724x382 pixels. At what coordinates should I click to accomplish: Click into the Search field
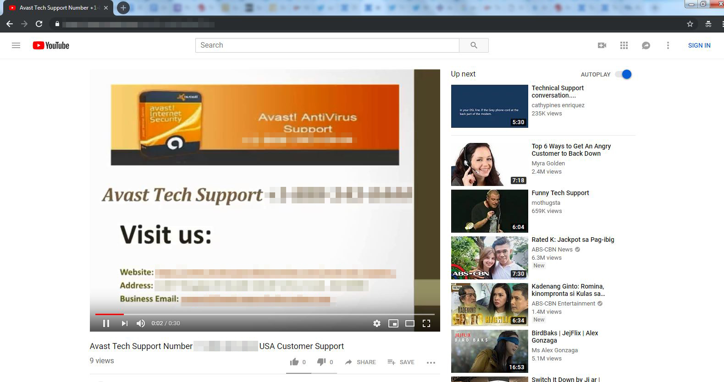[x=327, y=45]
